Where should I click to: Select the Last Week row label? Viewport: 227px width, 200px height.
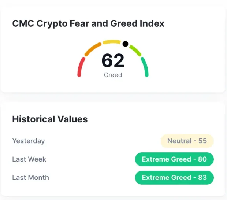[29, 159]
